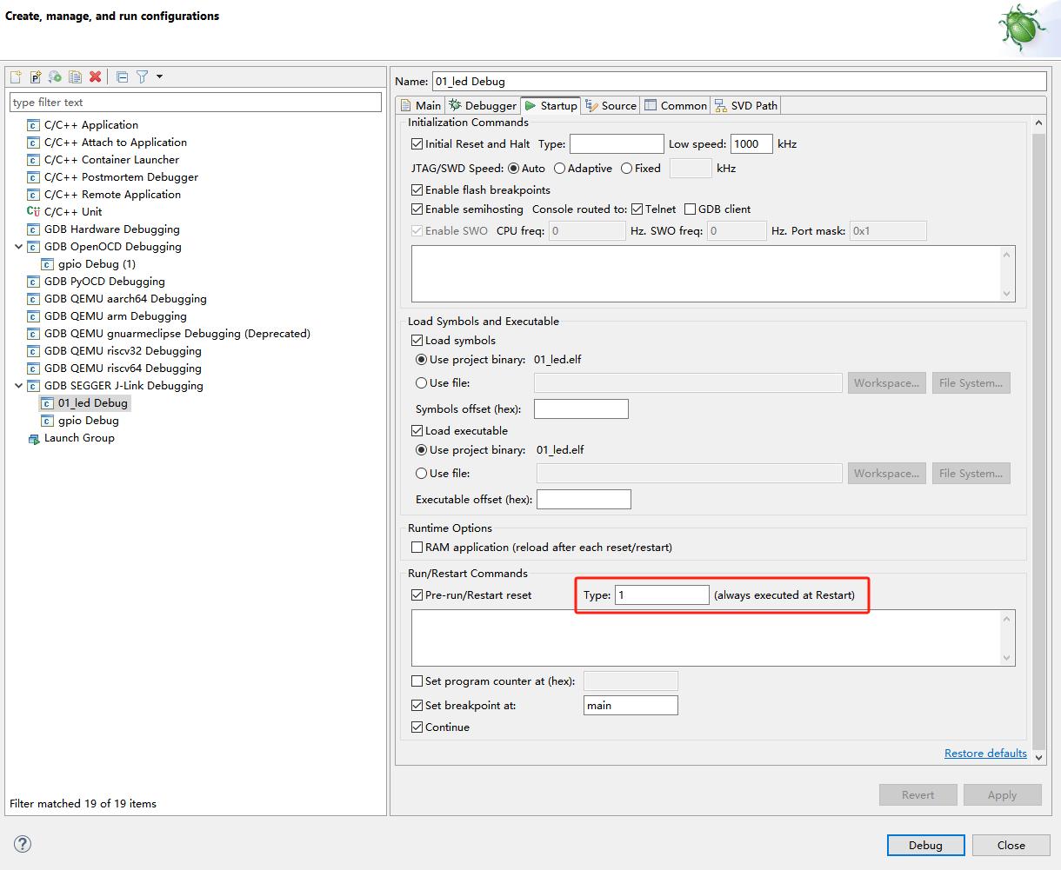Click the help question mark icon
This screenshot has width=1061, height=870.
coord(23,844)
